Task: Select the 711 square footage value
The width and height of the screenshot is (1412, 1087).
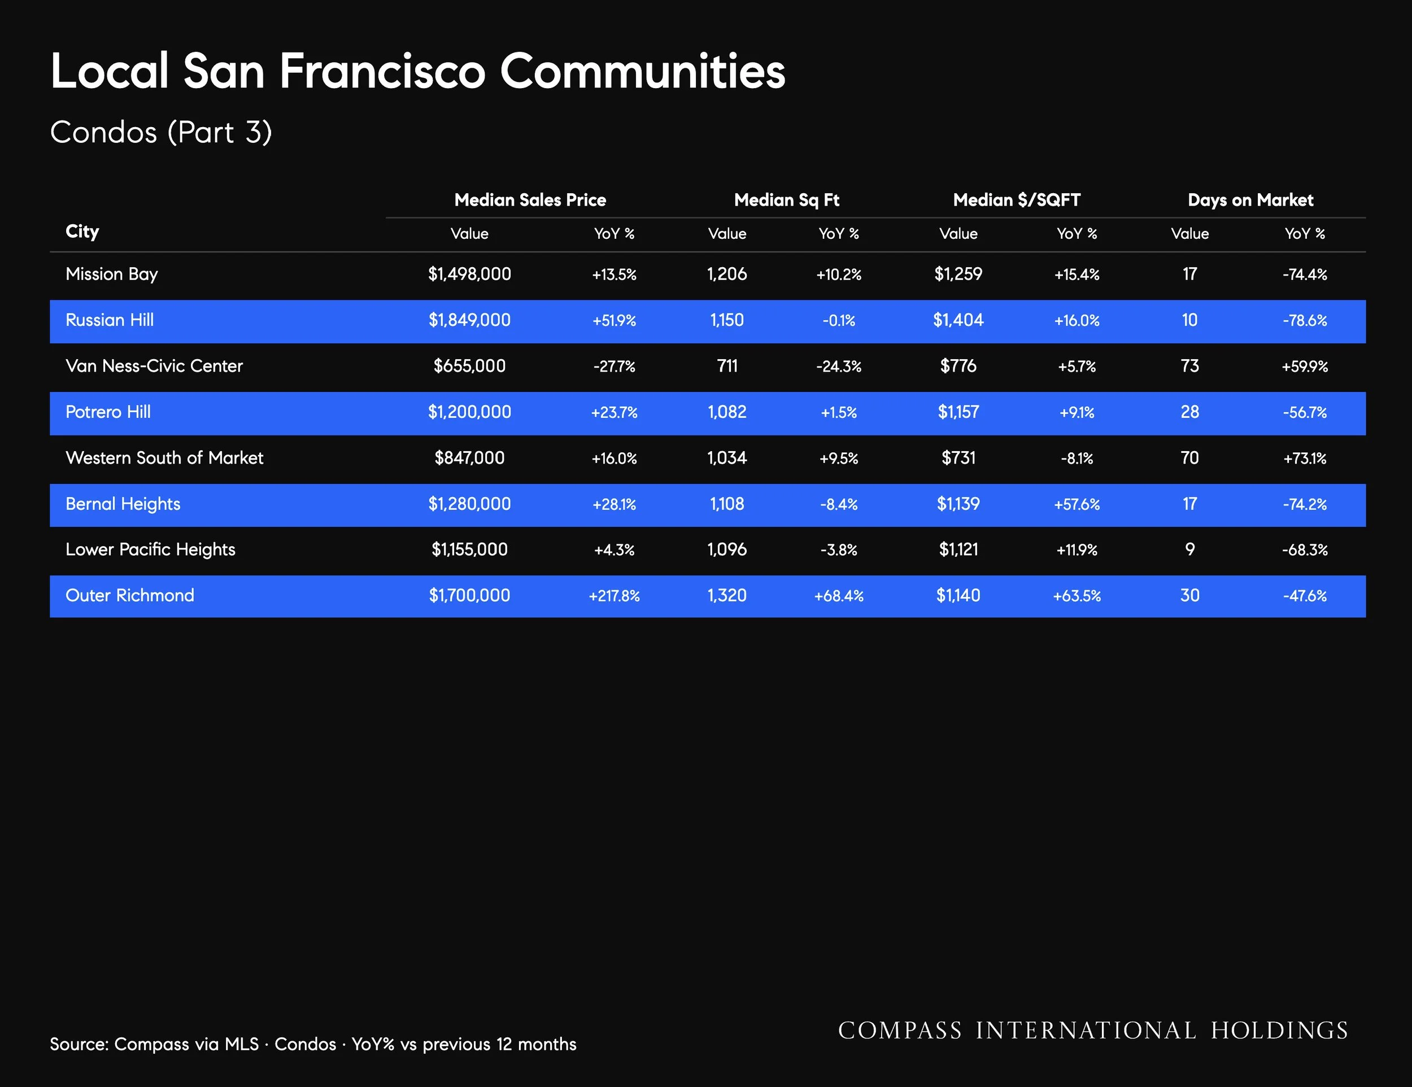Action: [727, 366]
